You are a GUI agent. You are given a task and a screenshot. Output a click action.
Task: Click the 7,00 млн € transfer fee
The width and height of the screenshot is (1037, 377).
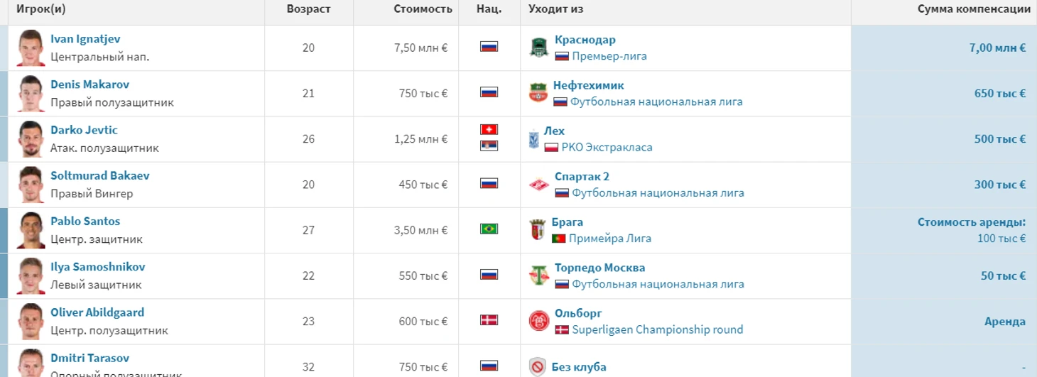[997, 48]
